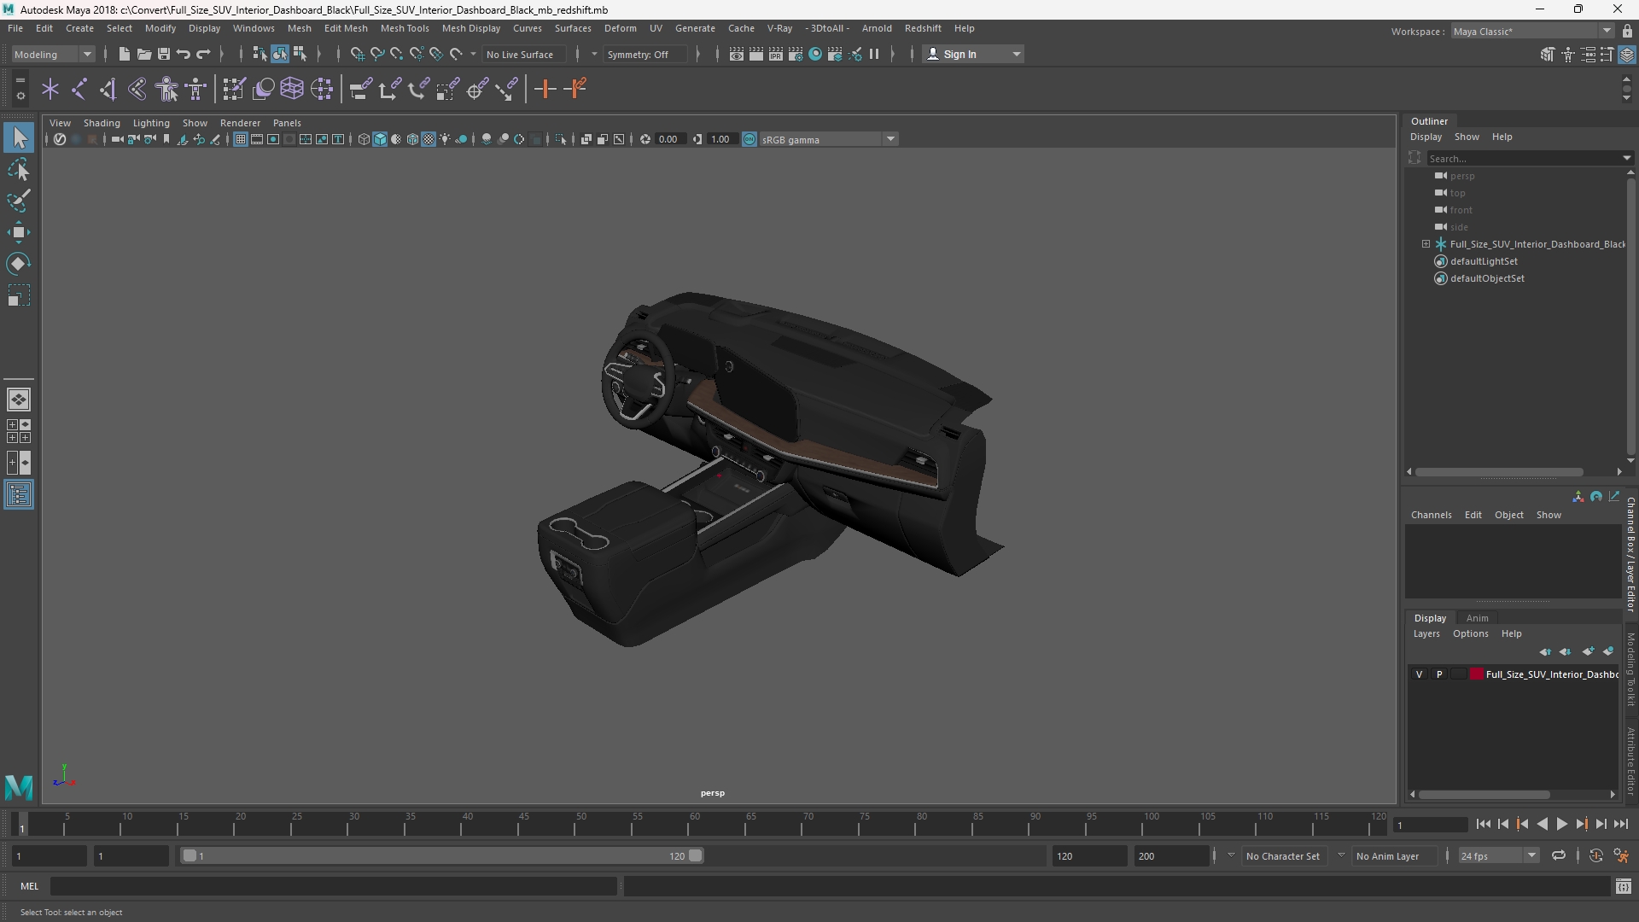Activate the Lasso select tool
This screenshot has width=1639, height=922.
pos(19,169)
